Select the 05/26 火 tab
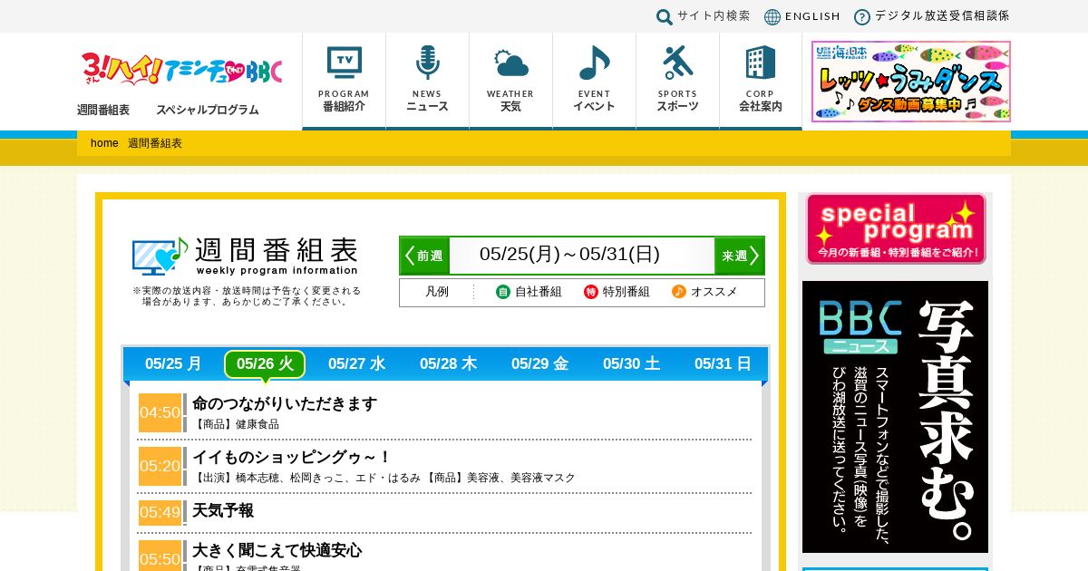This screenshot has width=1088, height=571. (x=265, y=364)
